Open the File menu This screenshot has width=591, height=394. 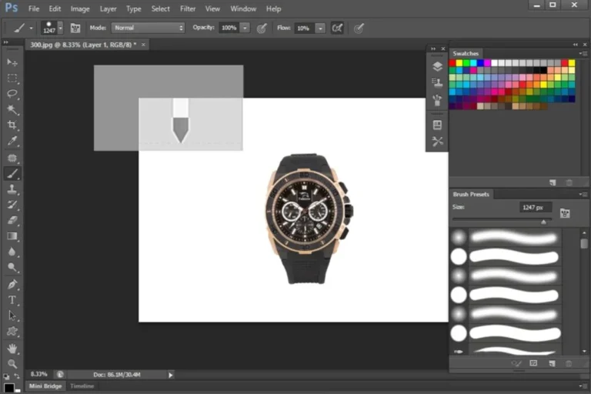34,8
